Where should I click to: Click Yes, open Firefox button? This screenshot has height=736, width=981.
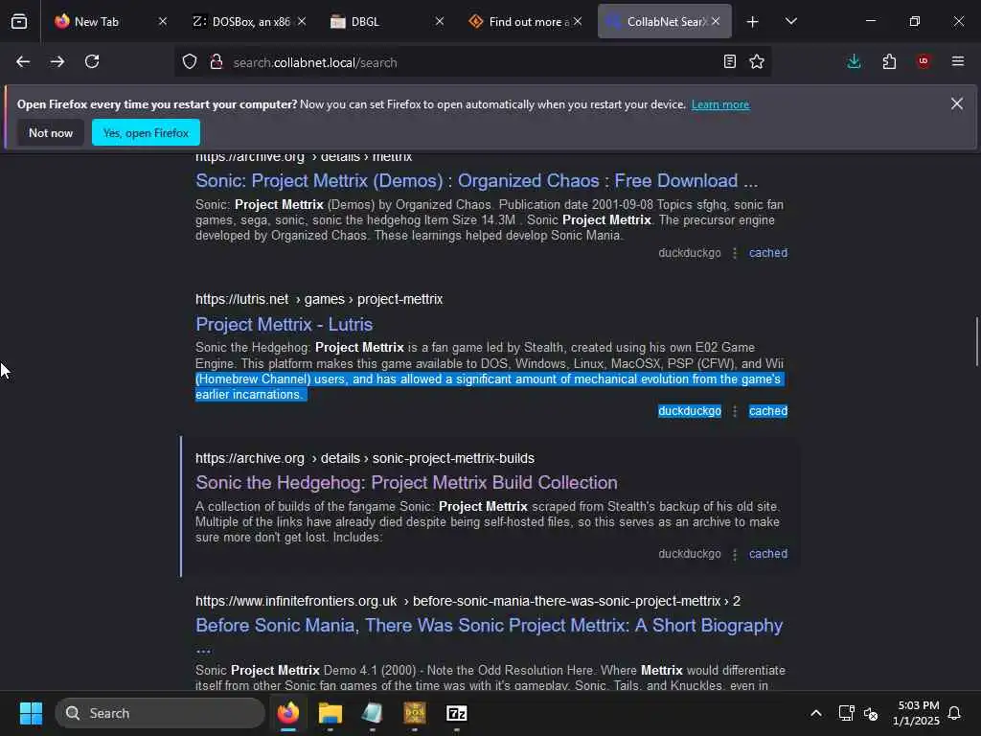146,132
